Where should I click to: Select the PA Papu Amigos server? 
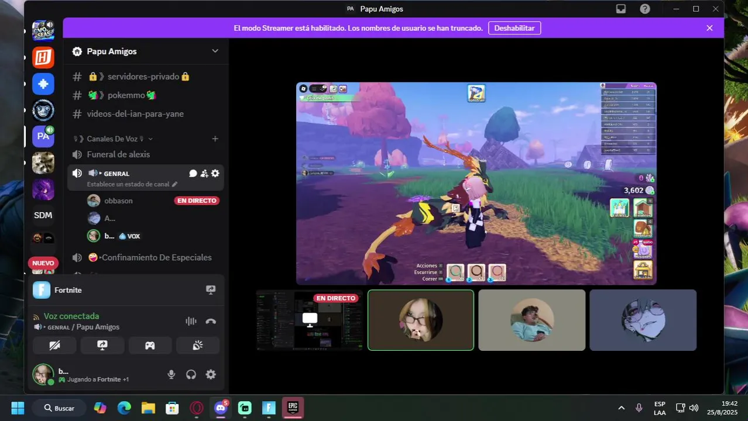(43, 136)
